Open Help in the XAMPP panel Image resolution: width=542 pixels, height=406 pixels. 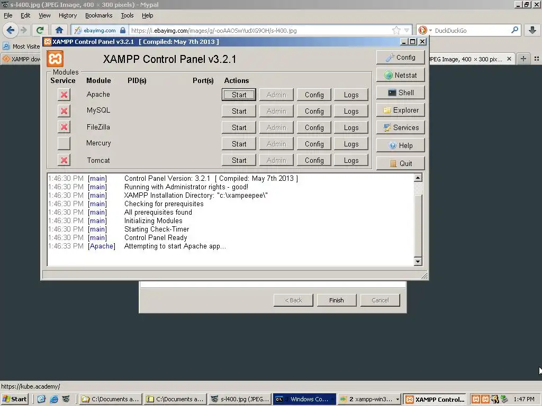400,145
